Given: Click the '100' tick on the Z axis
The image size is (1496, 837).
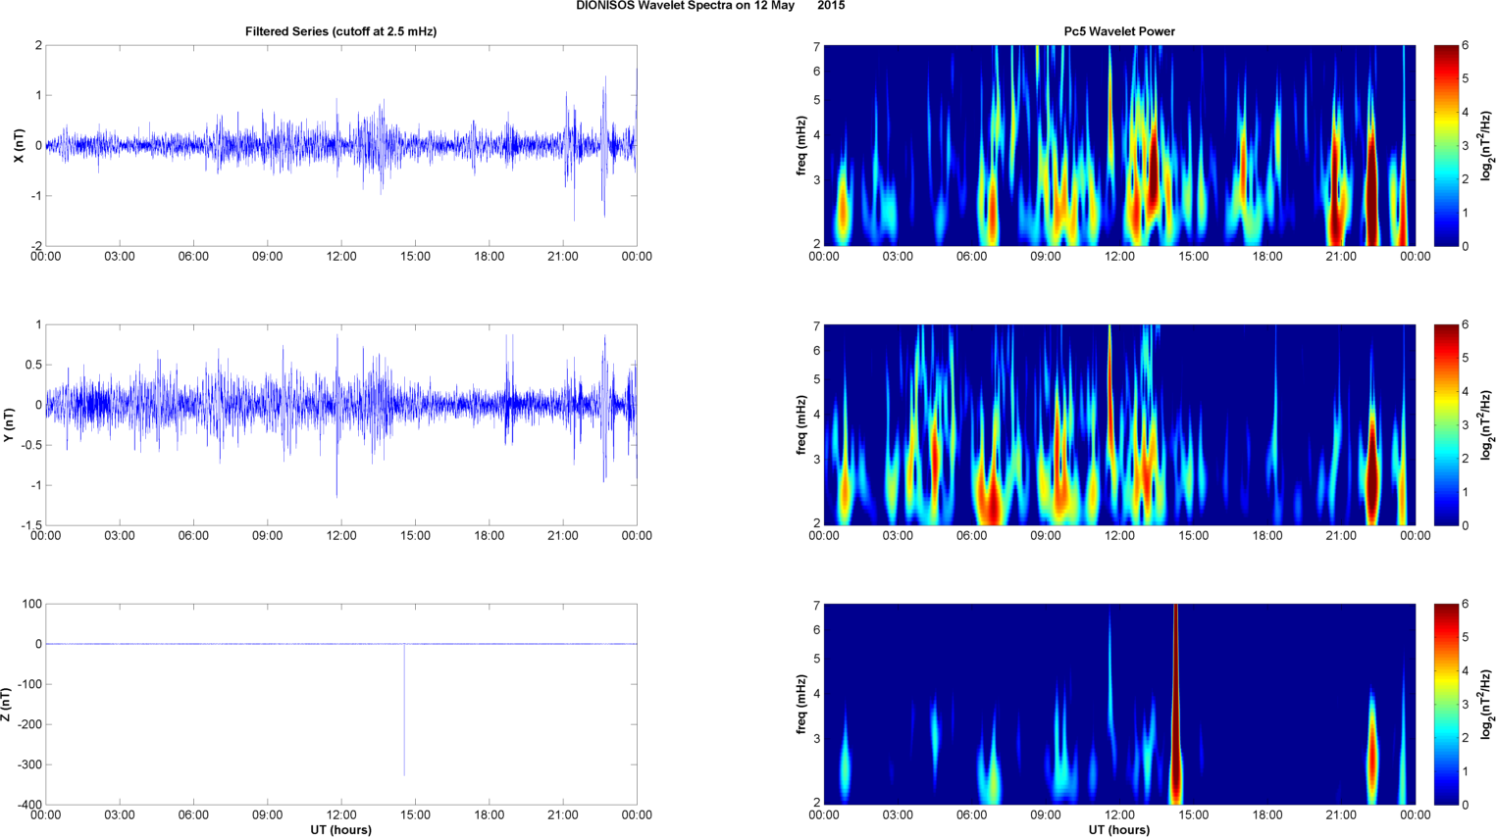Looking at the screenshot, I should coord(32,604).
